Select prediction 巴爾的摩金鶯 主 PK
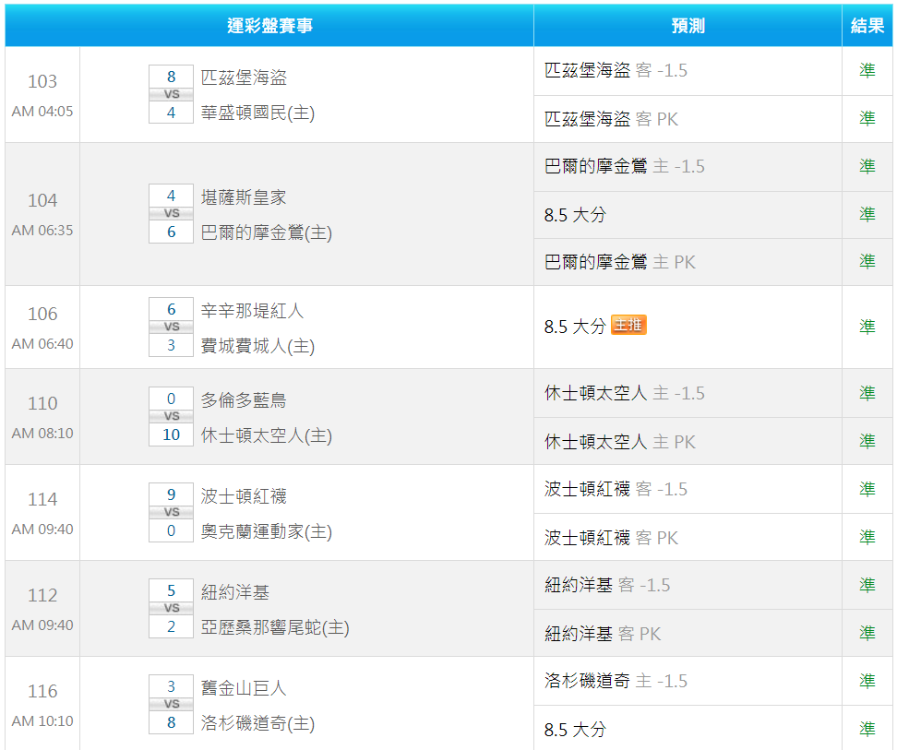Image resolution: width=897 pixels, height=750 pixels. click(619, 262)
